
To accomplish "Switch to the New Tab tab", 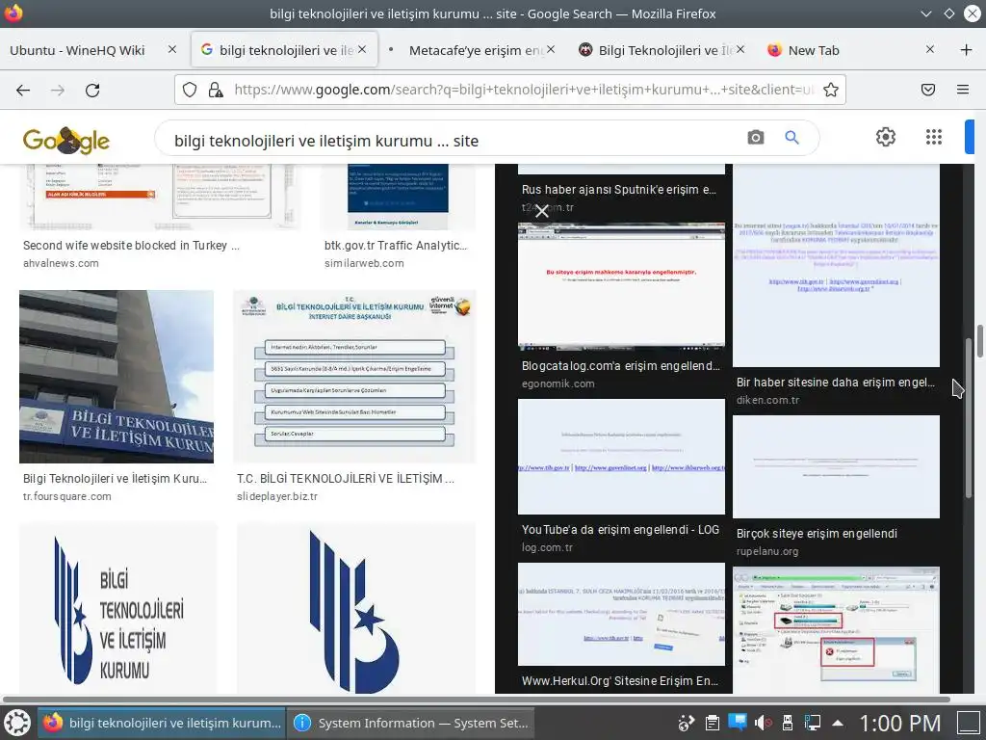I will click(815, 50).
